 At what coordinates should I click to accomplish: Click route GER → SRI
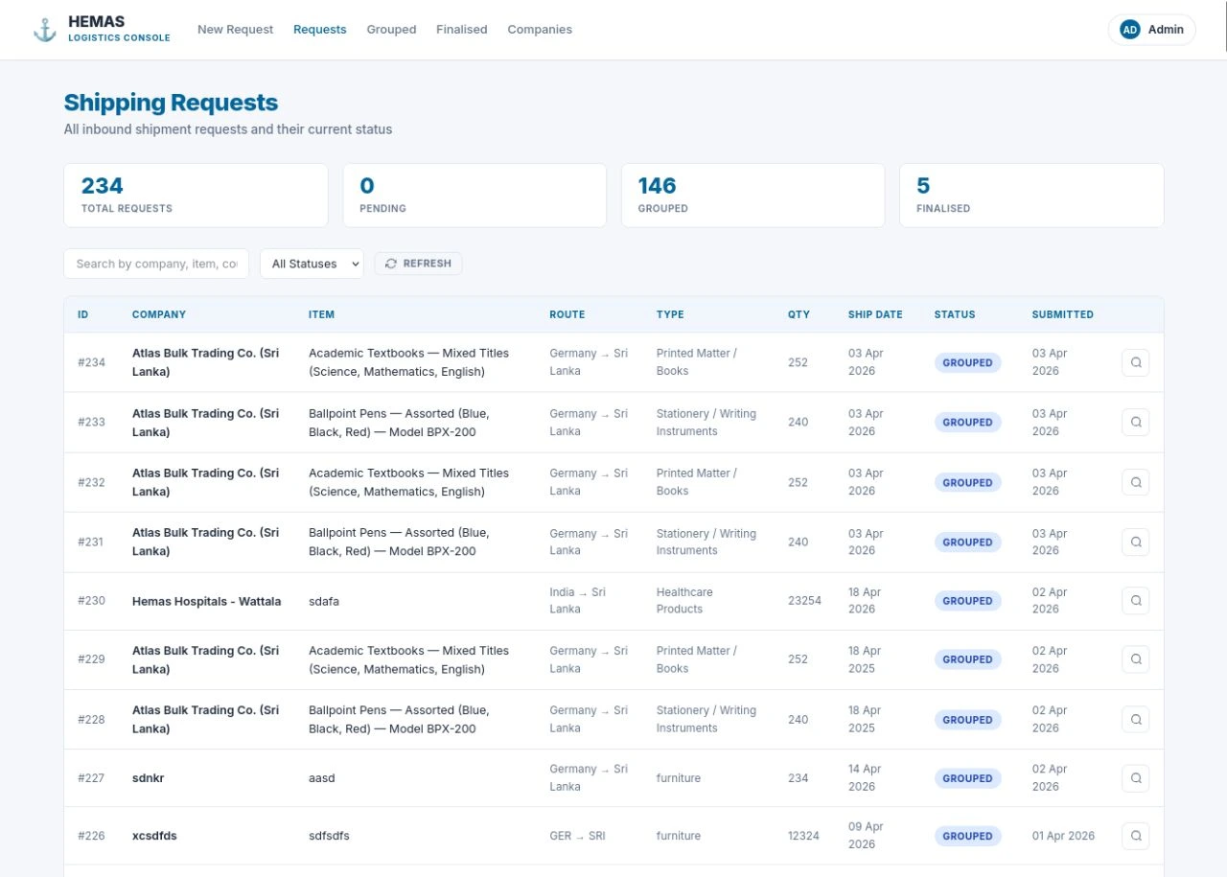tap(577, 836)
